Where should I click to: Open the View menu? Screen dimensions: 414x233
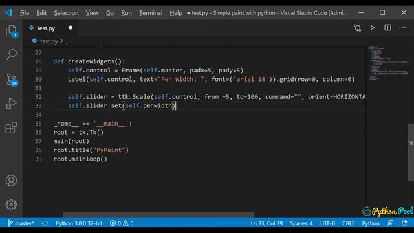click(x=92, y=13)
